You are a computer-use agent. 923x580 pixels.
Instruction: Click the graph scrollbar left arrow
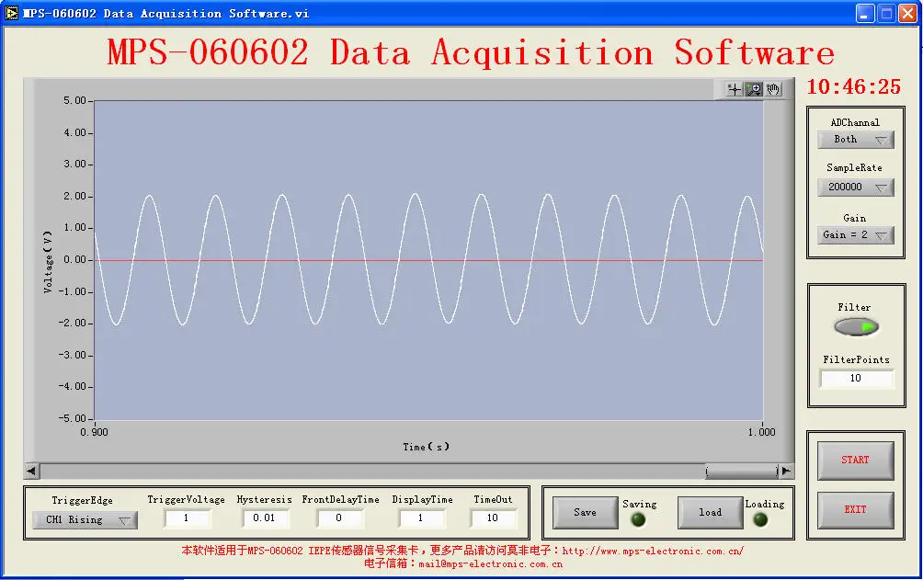pyautogui.click(x=32, y=471)
